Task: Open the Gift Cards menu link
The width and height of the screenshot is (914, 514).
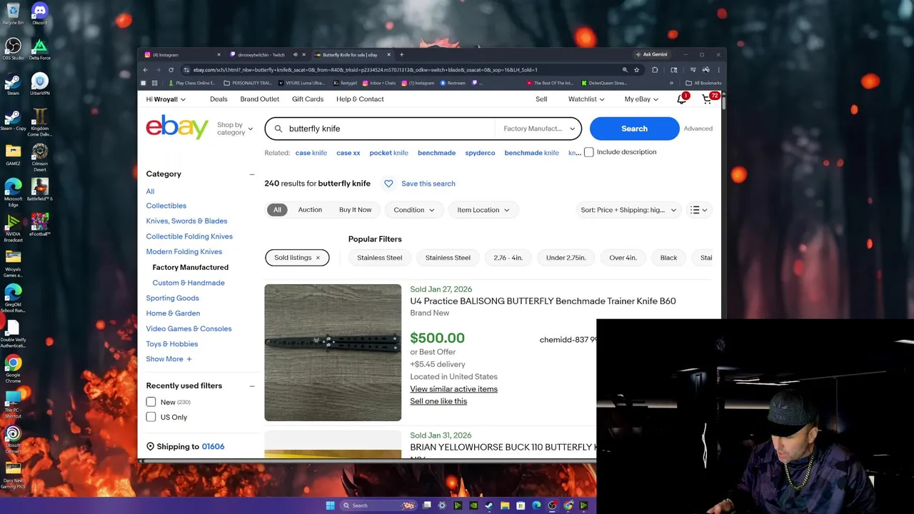Action: (x=308, y=99)
